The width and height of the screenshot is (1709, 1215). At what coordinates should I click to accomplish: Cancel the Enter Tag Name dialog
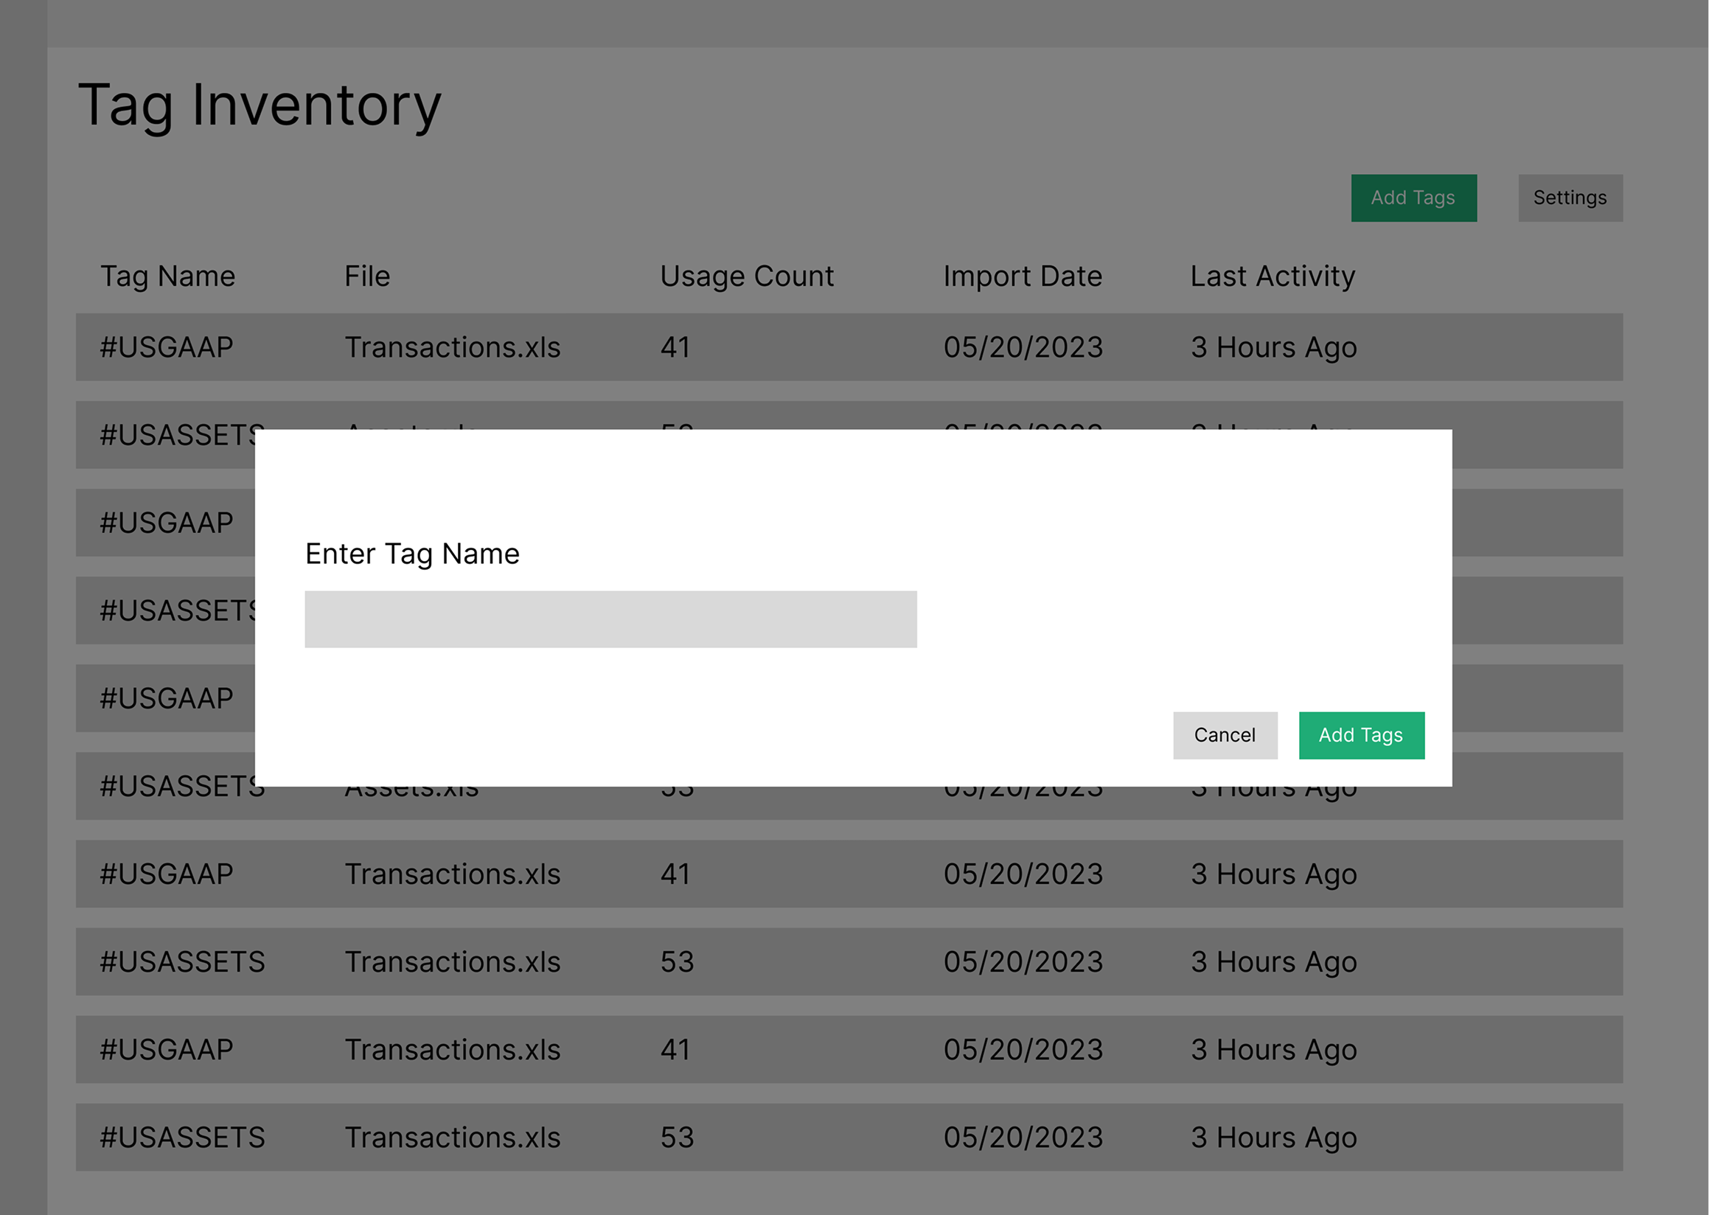pos(1225,735)
